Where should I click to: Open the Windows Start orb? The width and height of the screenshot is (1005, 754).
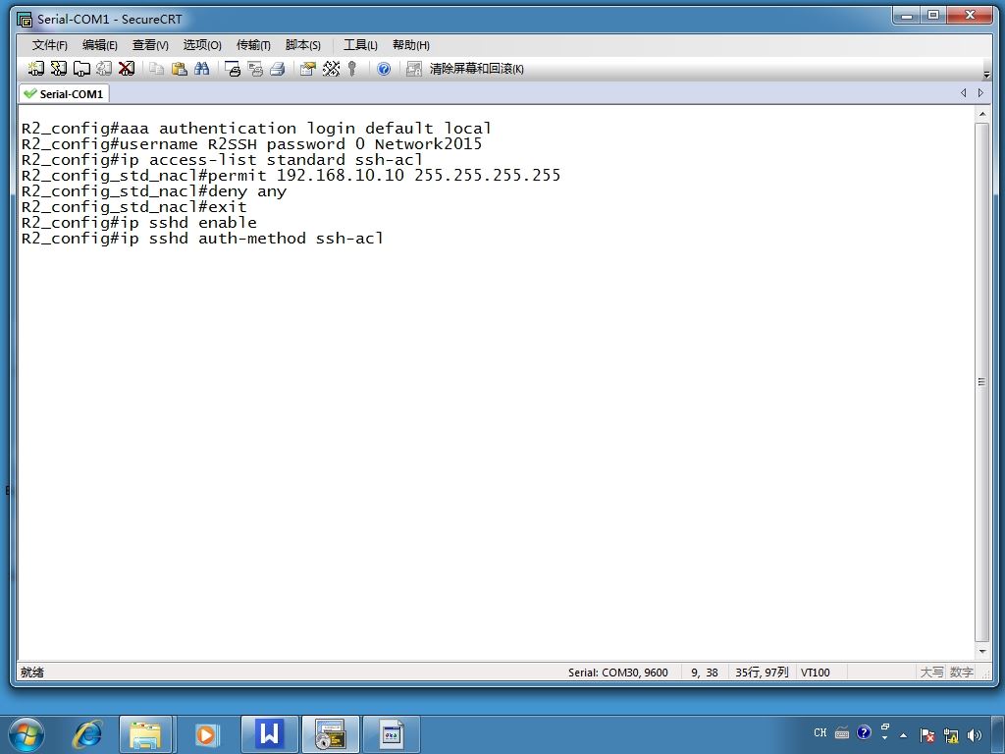click(x=26, y=734)
